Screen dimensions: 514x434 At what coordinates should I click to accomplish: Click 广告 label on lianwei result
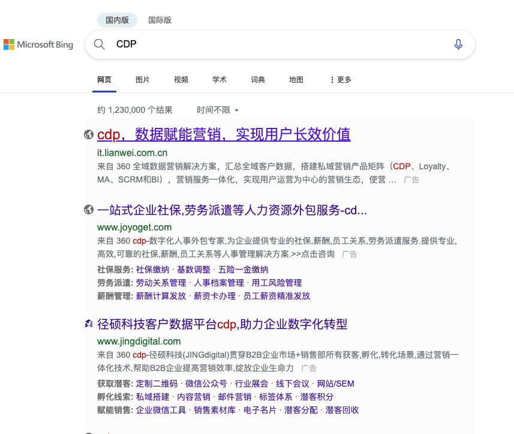(411, 179)
